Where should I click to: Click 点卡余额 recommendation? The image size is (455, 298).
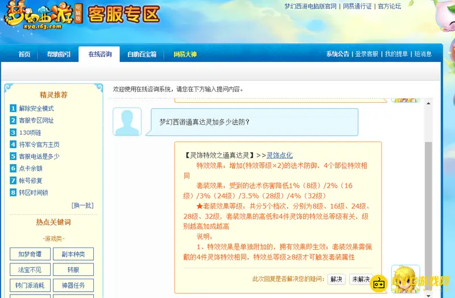tap(31, 168)
